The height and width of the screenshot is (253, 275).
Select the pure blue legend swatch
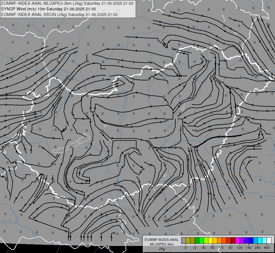[x=251, y=240]
